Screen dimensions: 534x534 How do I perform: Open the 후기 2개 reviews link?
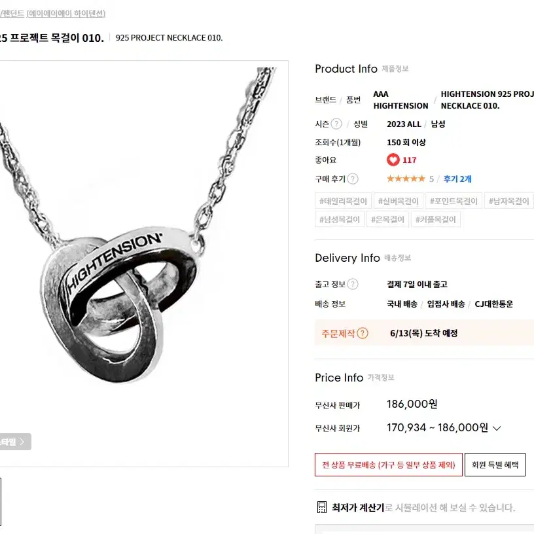pos(457,179)
